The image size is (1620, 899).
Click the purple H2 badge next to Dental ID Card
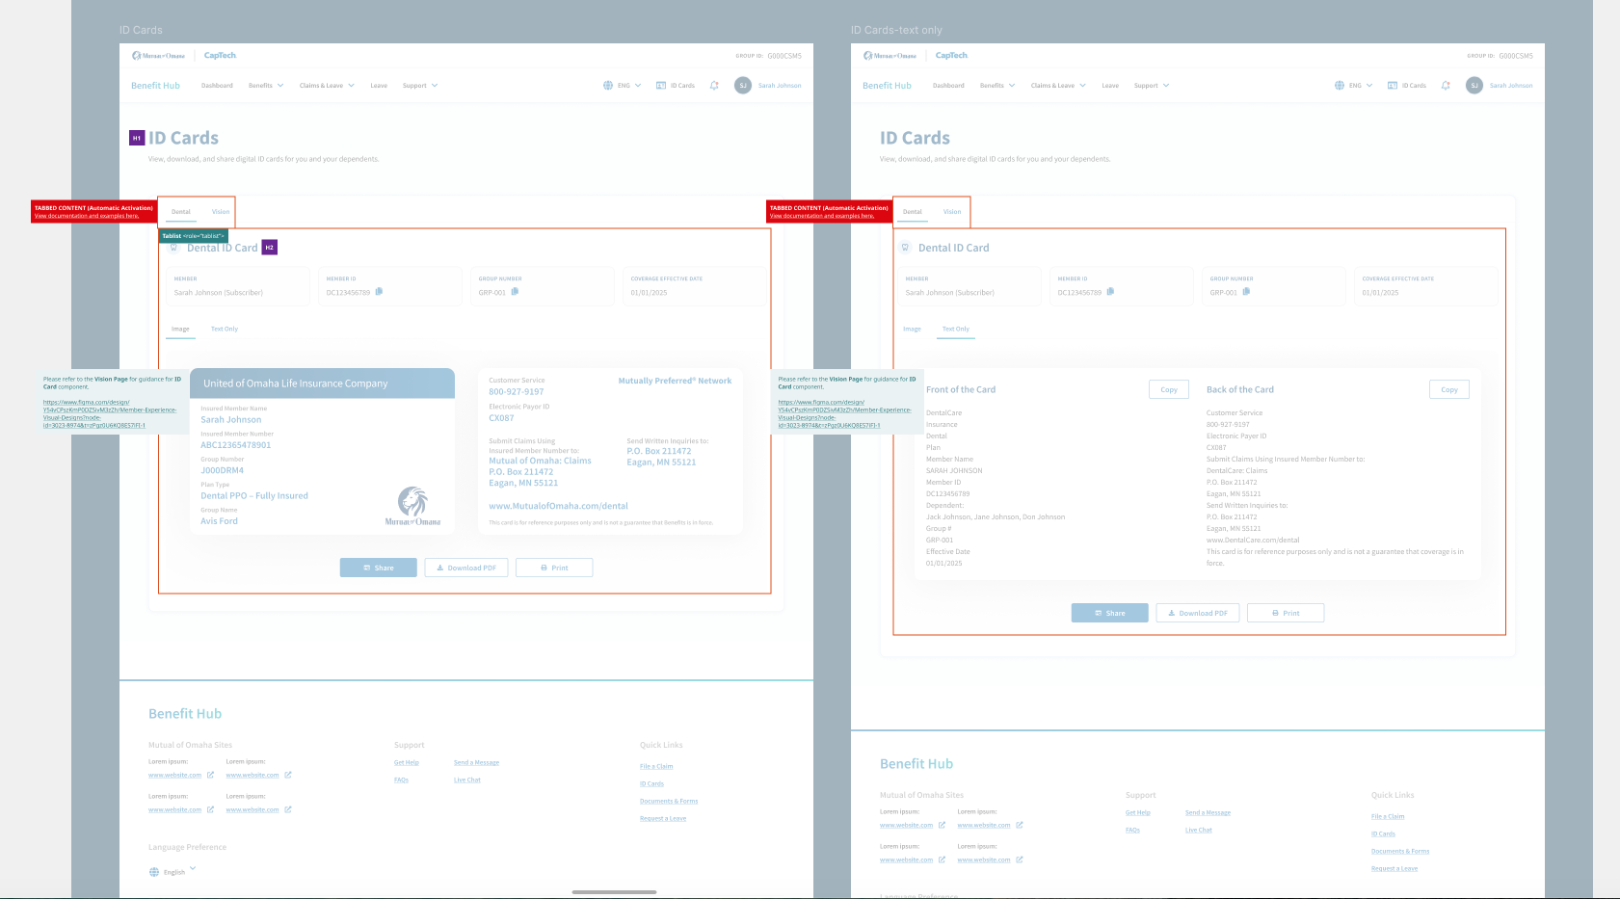(x=270, y=248)
